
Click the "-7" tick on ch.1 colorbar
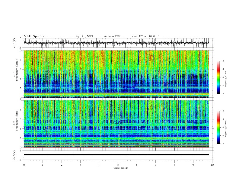[x=222, y=94]
